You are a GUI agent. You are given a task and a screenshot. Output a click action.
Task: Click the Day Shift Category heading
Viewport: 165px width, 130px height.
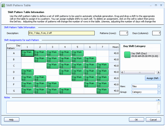coord(134,46)
